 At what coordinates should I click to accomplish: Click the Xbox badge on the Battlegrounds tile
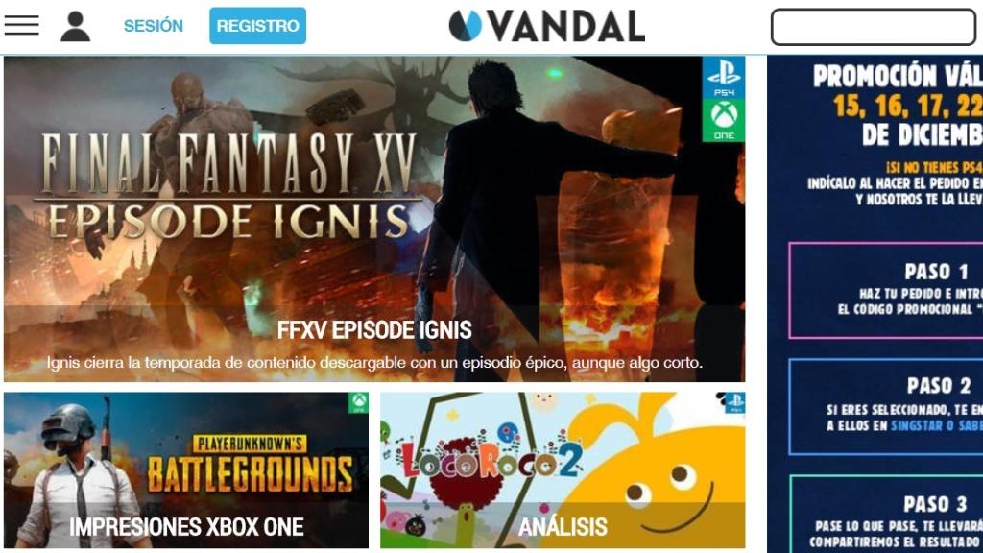pos(359,402)
